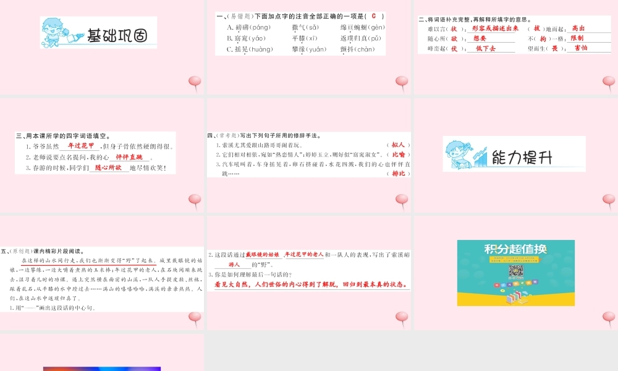Click the lollipop icon on the pinyin question slide
Screen dimensions: 618x371
pos(402,83)
